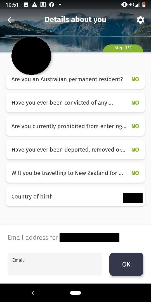Viewport: 151px width, 302px height.
Task: Expand 'Have you ever been deported' question text
Action: 69,150
